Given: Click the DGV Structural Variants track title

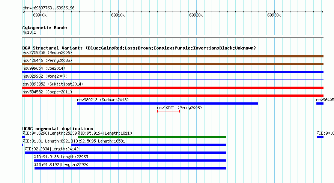Looking at the screenshot, I should (139, 48).
